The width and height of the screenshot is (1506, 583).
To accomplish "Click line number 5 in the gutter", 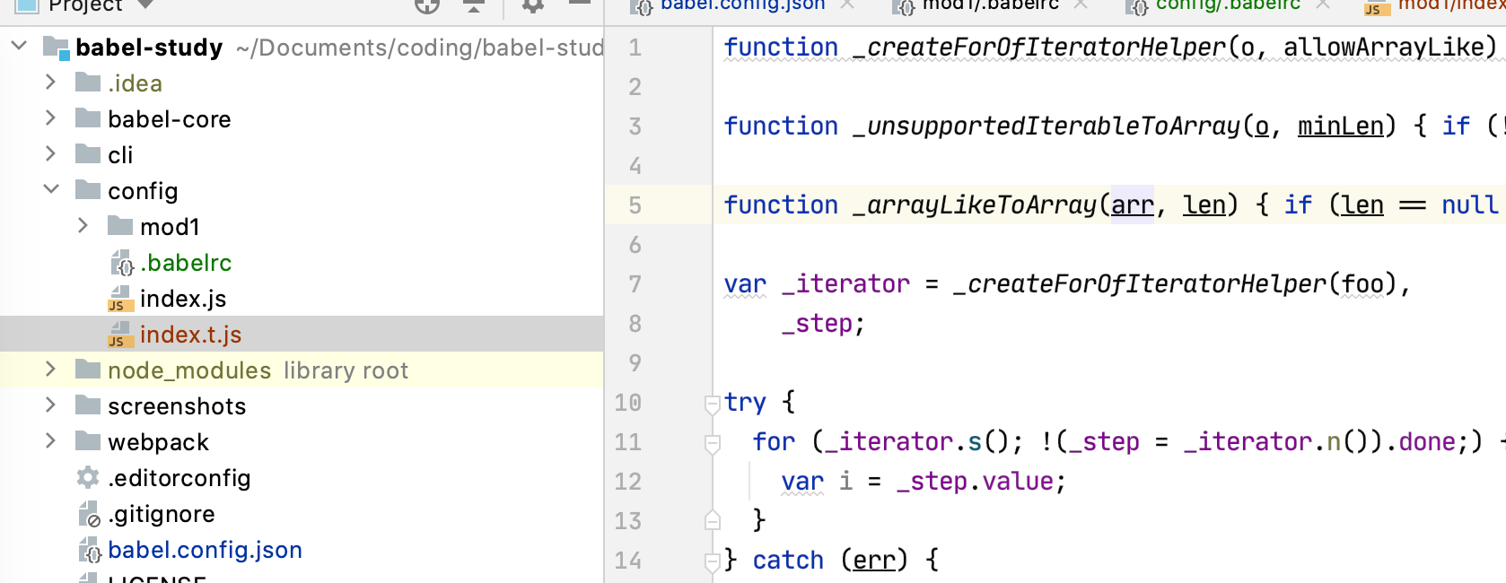I will (635, 204).
